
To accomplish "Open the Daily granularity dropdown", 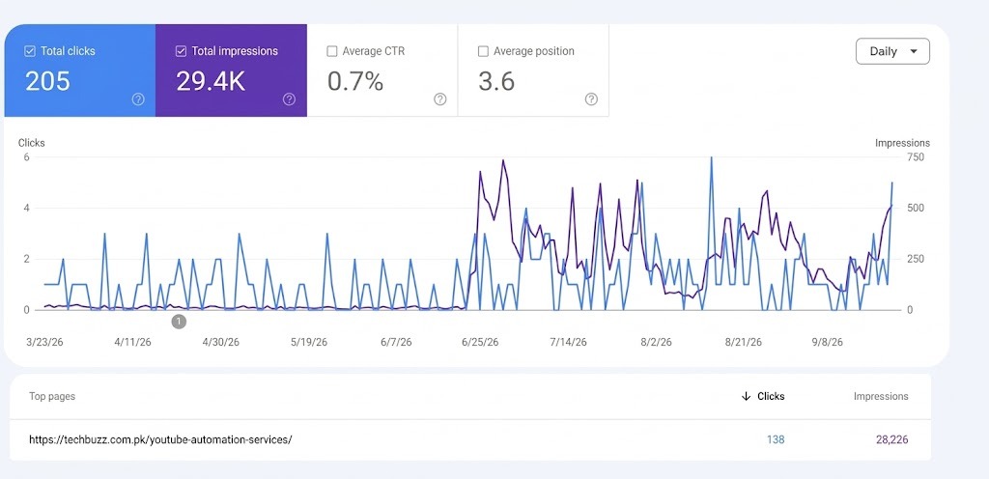I will point(892,52).
